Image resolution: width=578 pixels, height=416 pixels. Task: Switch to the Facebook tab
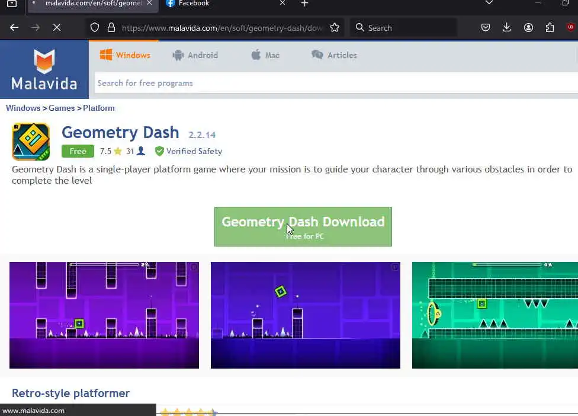pos(221,4)
